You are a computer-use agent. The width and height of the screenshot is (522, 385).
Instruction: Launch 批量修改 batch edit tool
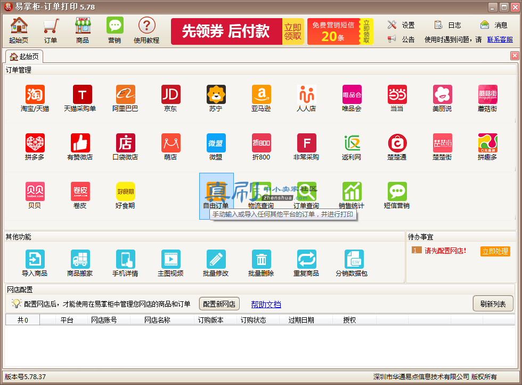click(x=216, y=263)
